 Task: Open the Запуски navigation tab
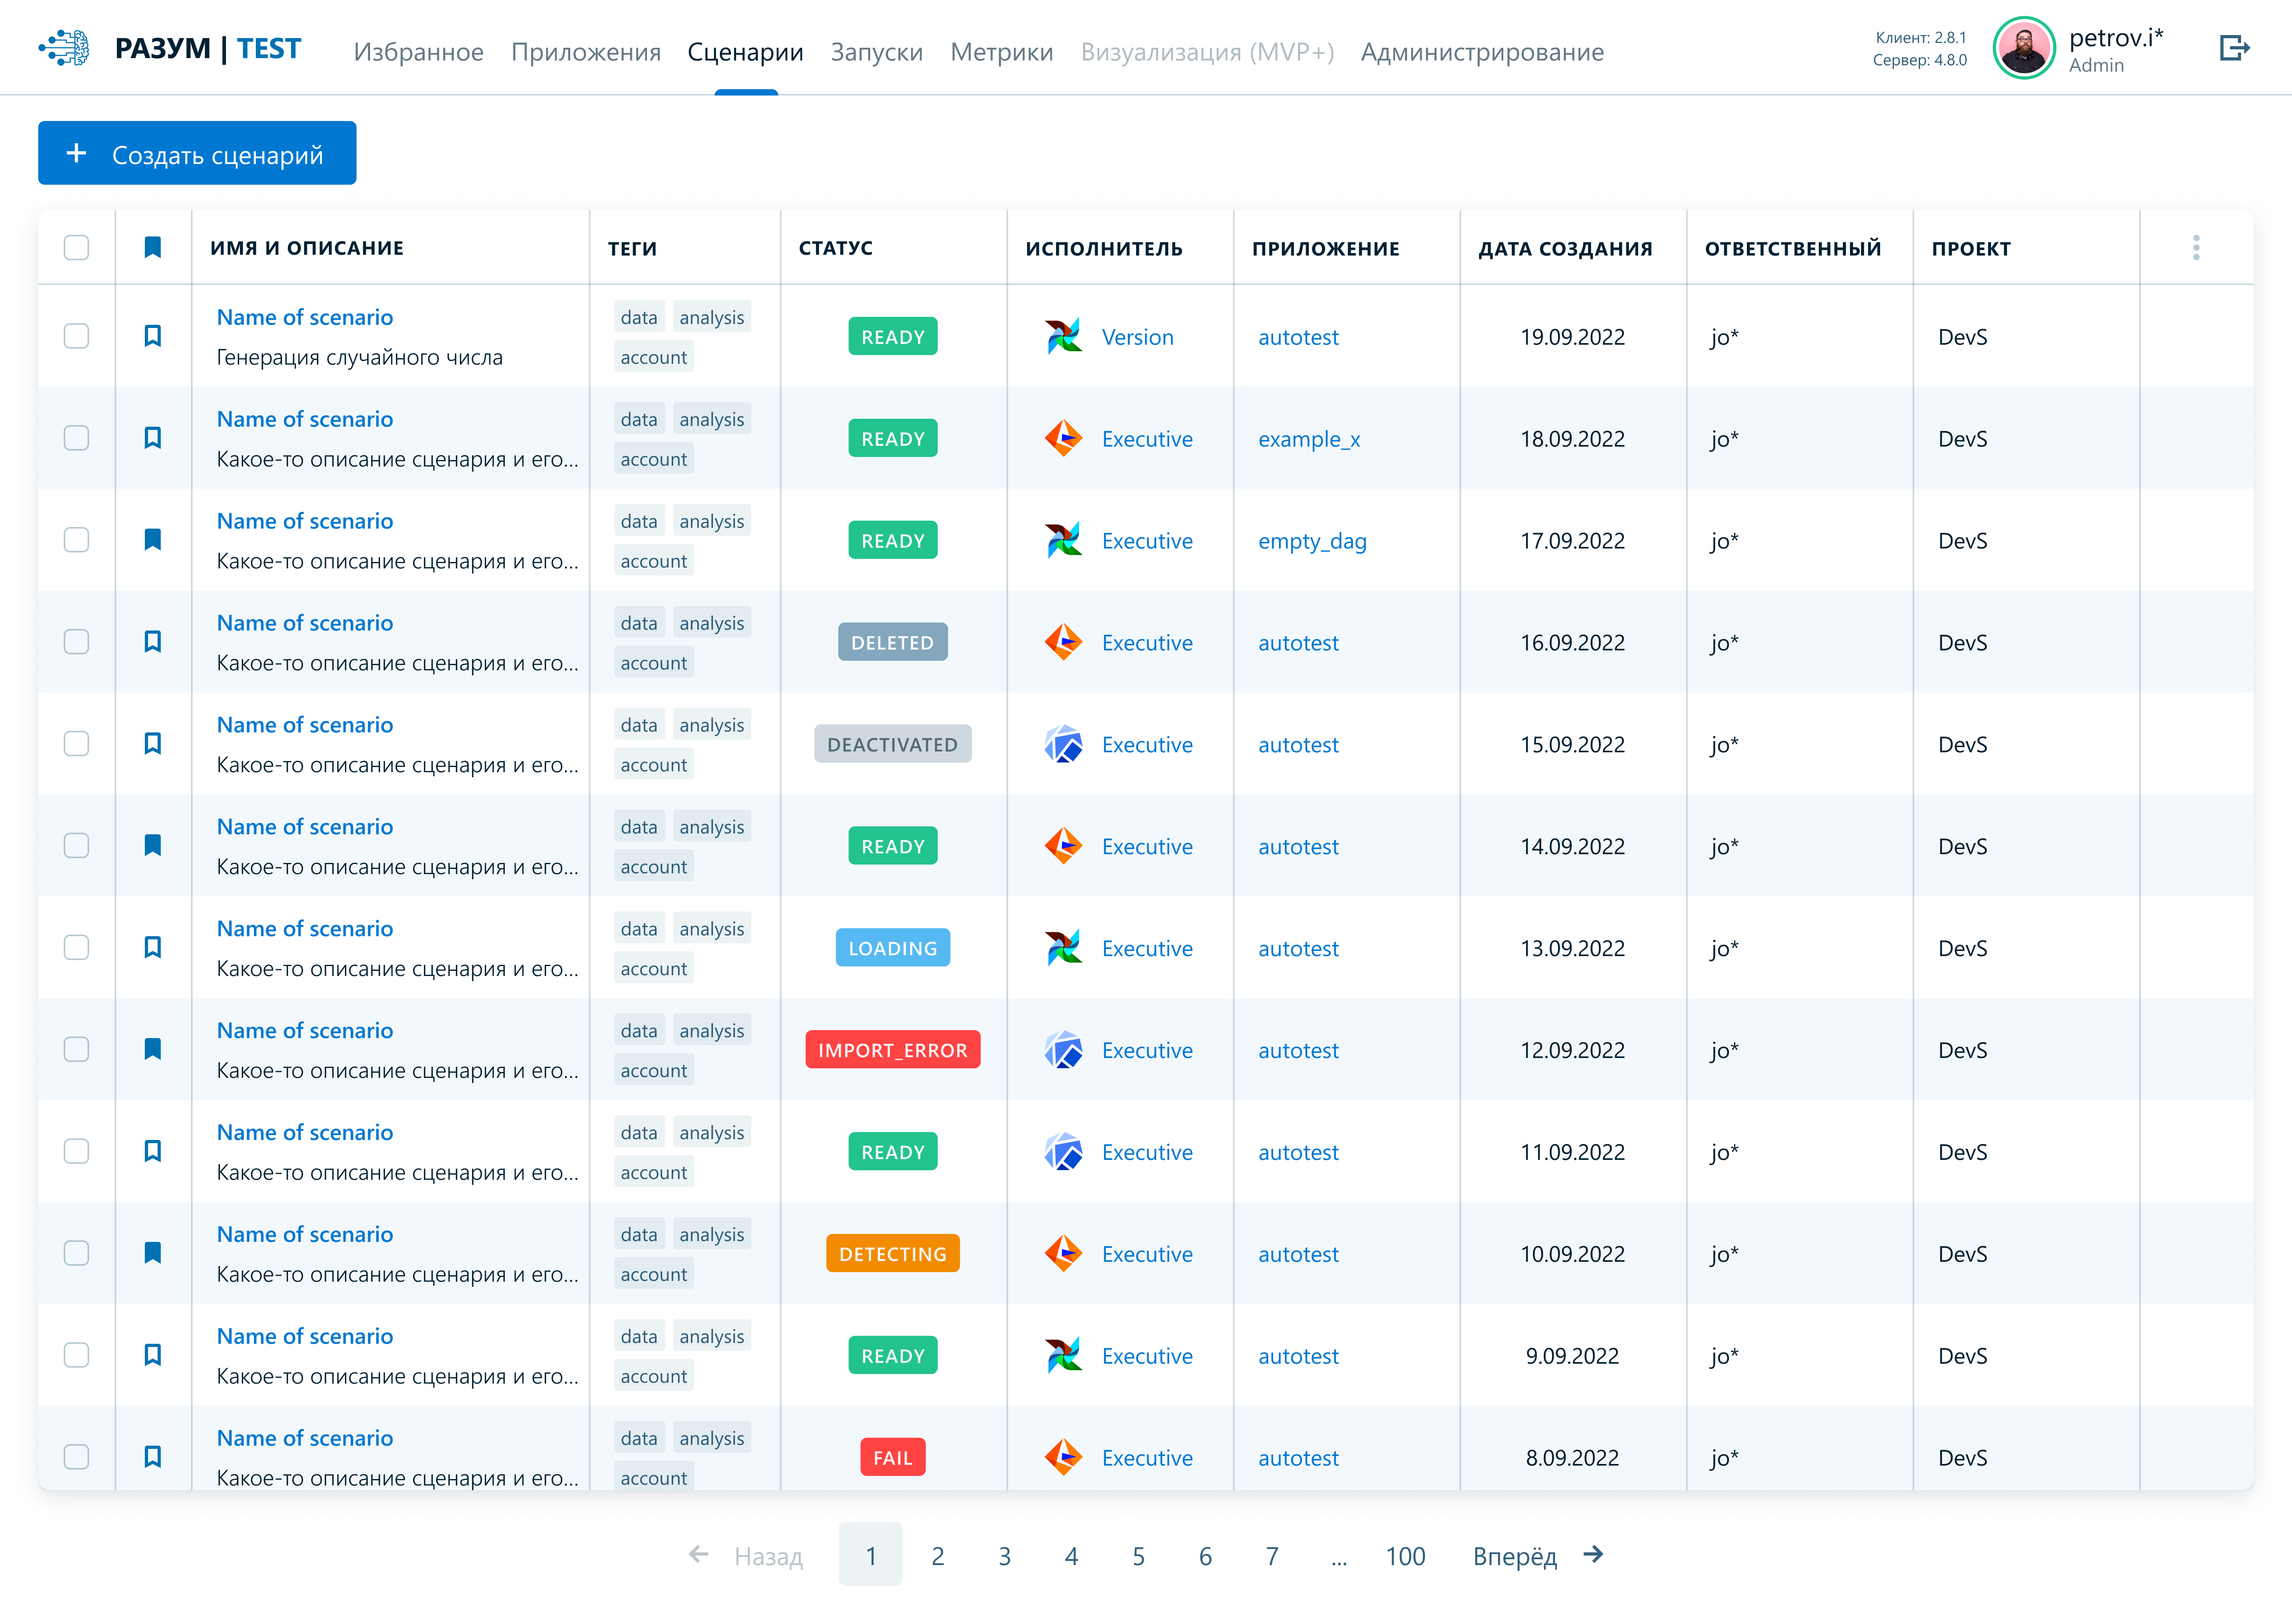click(x=876, y=52)
